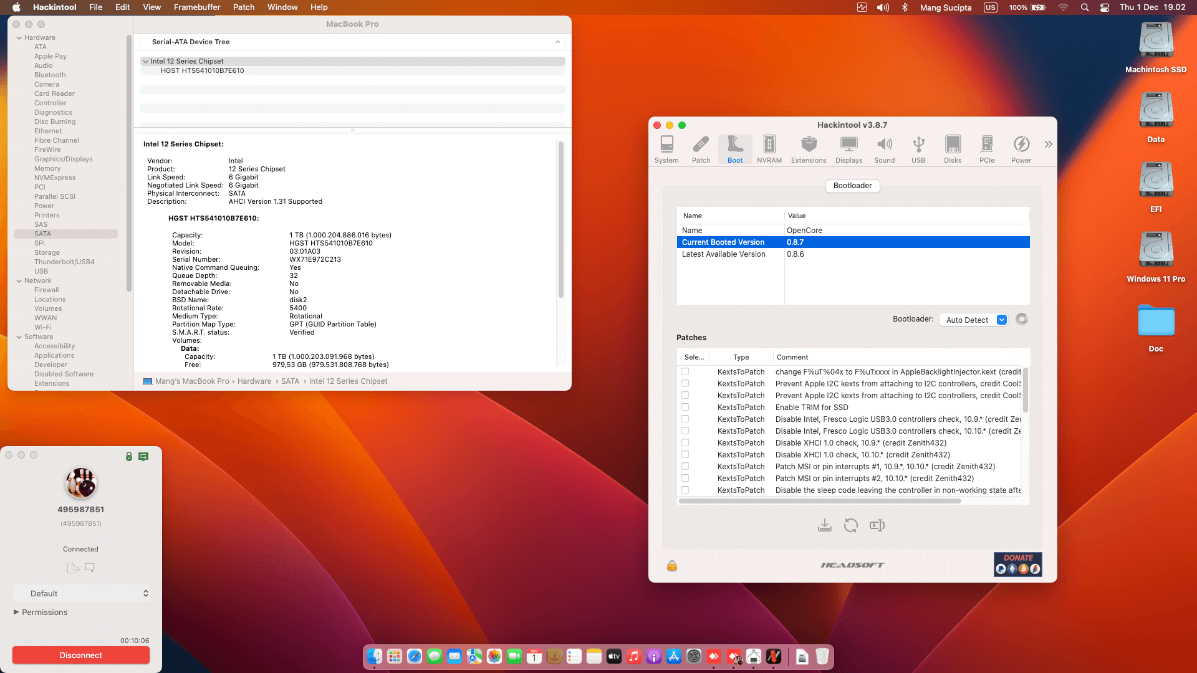Check the Disable XHCI 1.0 check 10.10 patch
Viewport: 1197px width, 673px height.
[685, 454]
